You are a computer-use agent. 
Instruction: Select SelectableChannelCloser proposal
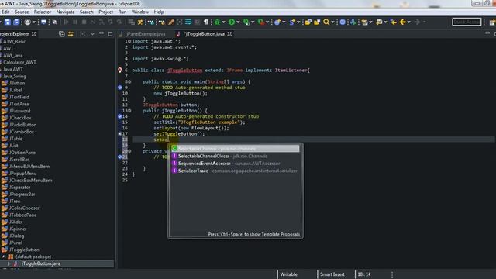pos(235,157)
